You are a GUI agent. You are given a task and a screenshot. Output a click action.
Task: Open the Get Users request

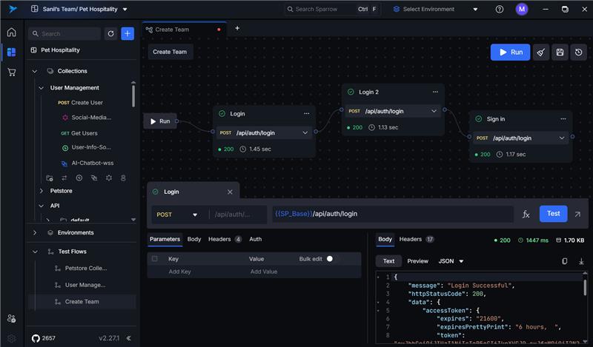(x=79, y=133)
